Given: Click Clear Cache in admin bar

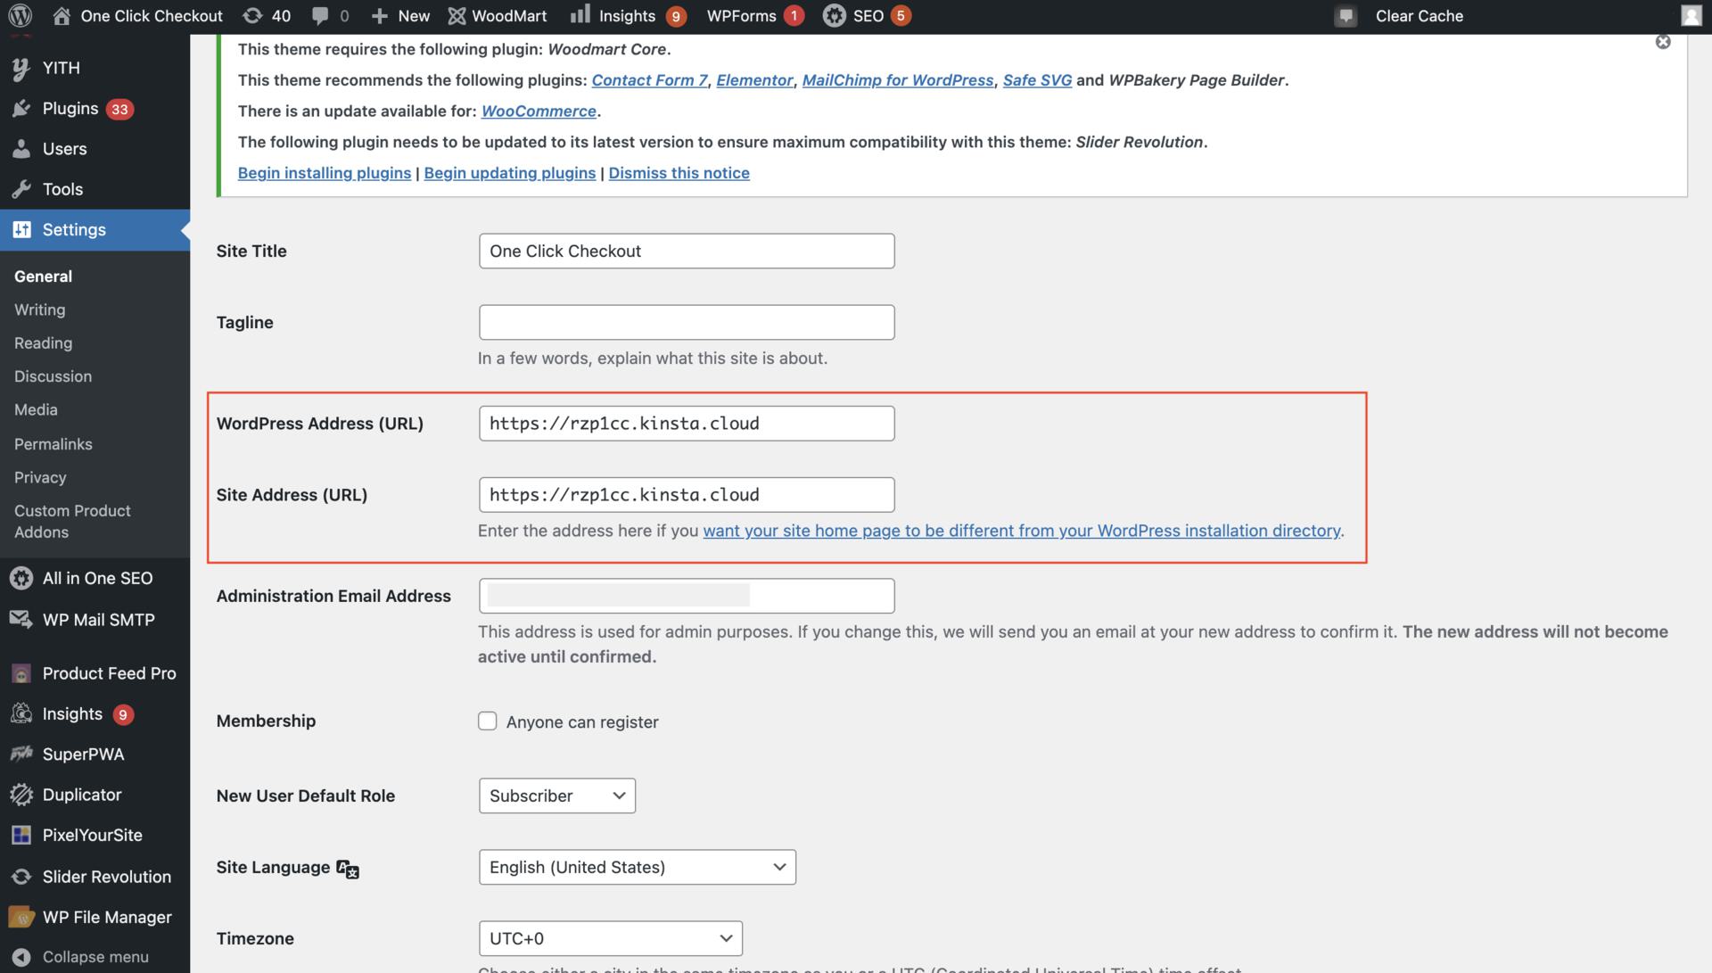Looking at the screenshot, I should pyautogui.click(x=1420, y=16).
